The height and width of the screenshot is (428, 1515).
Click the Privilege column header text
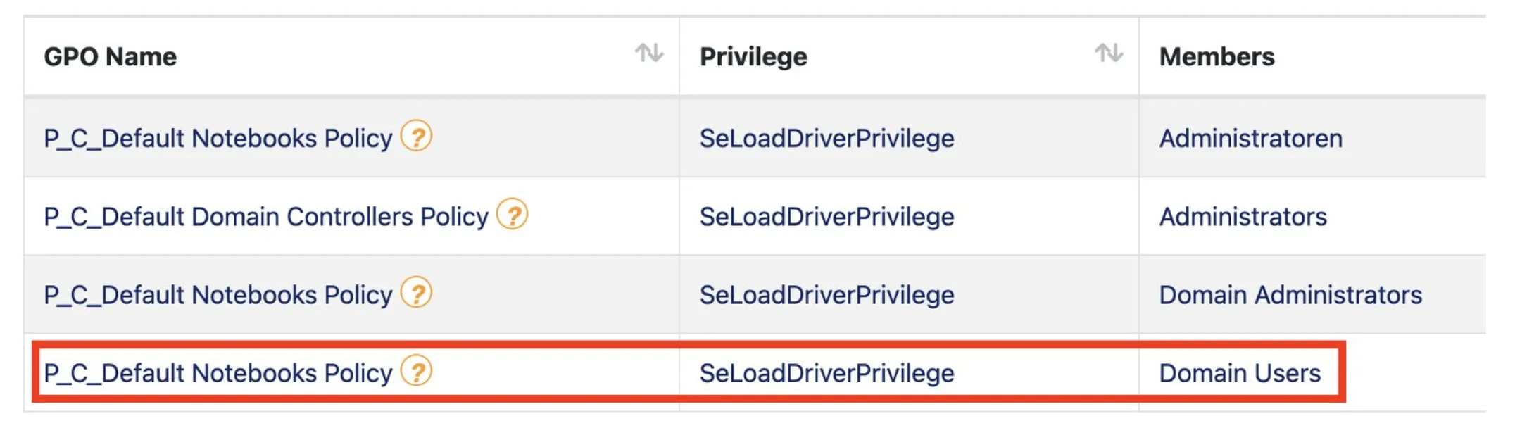(753, 57)
